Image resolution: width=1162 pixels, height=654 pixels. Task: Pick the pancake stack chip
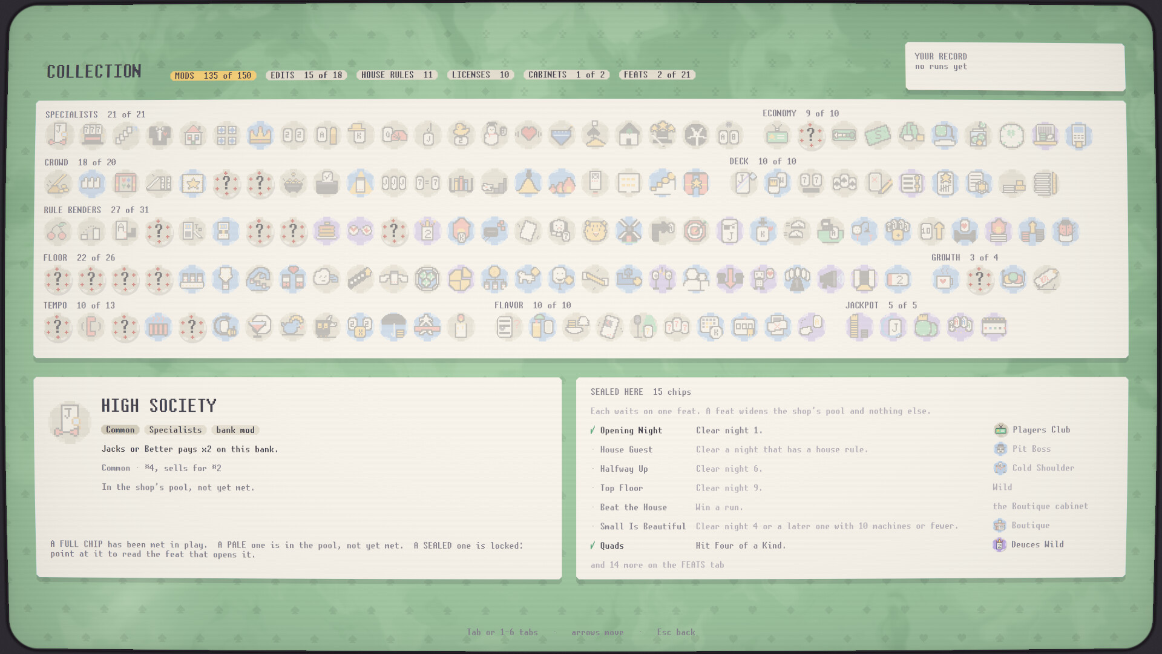327,231
